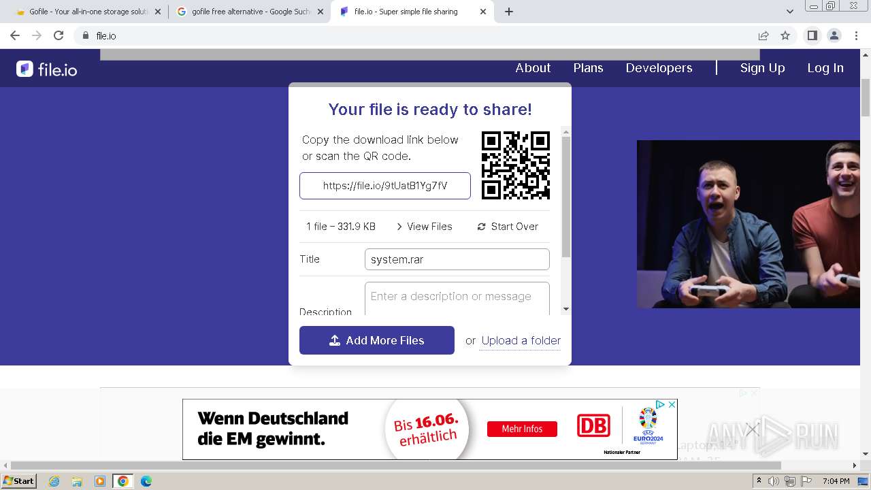Open Windows Media Player from taskbar

pos(100,481)
